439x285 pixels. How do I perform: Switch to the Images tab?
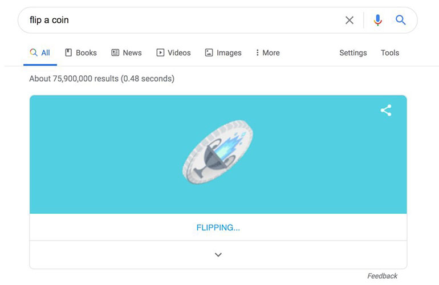(223, 52)
